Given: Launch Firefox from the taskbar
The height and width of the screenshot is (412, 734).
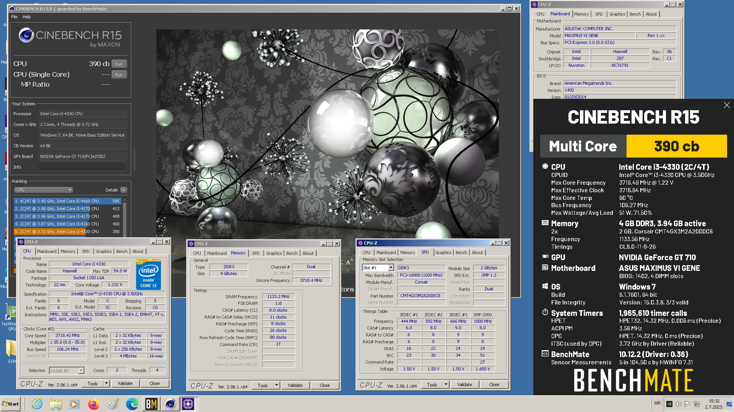Looking at the screenshot, I should 94,404.
